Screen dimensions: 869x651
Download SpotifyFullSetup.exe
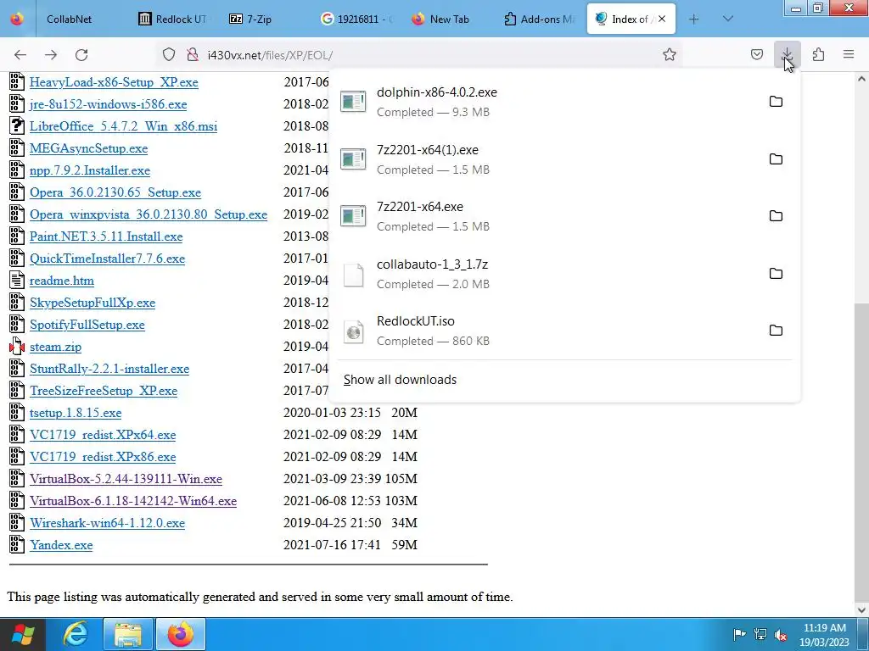tap(87, 325)
